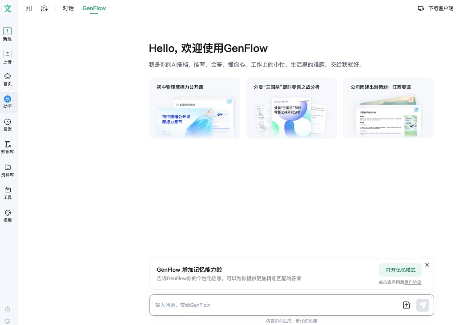Go to 首页 home in sidebar
The height and width of the screenshot is (325, 459).
(x=8, y=76)
